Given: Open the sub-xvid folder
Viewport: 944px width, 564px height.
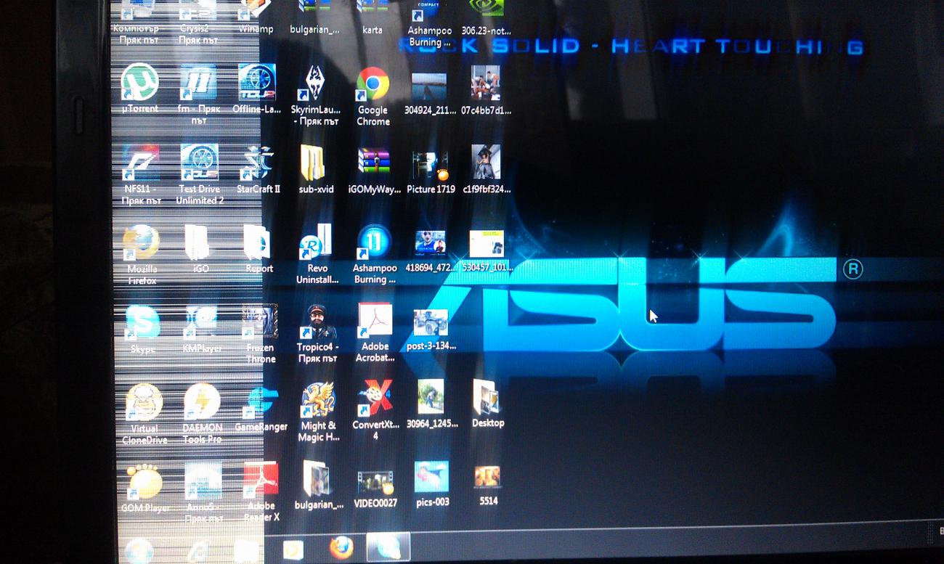Looking at the screenshot, I should (x=316, y=164).
